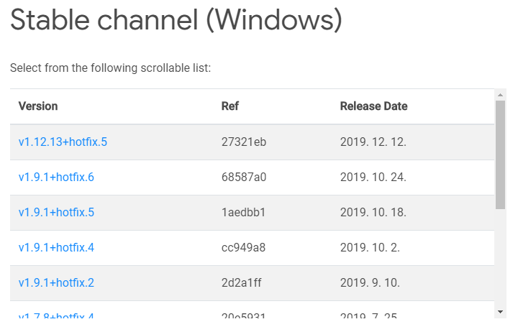The width and height of the screenshot is (518, 332).
Task: Click the release date 2019. 10. 2.
Action: 370,247
